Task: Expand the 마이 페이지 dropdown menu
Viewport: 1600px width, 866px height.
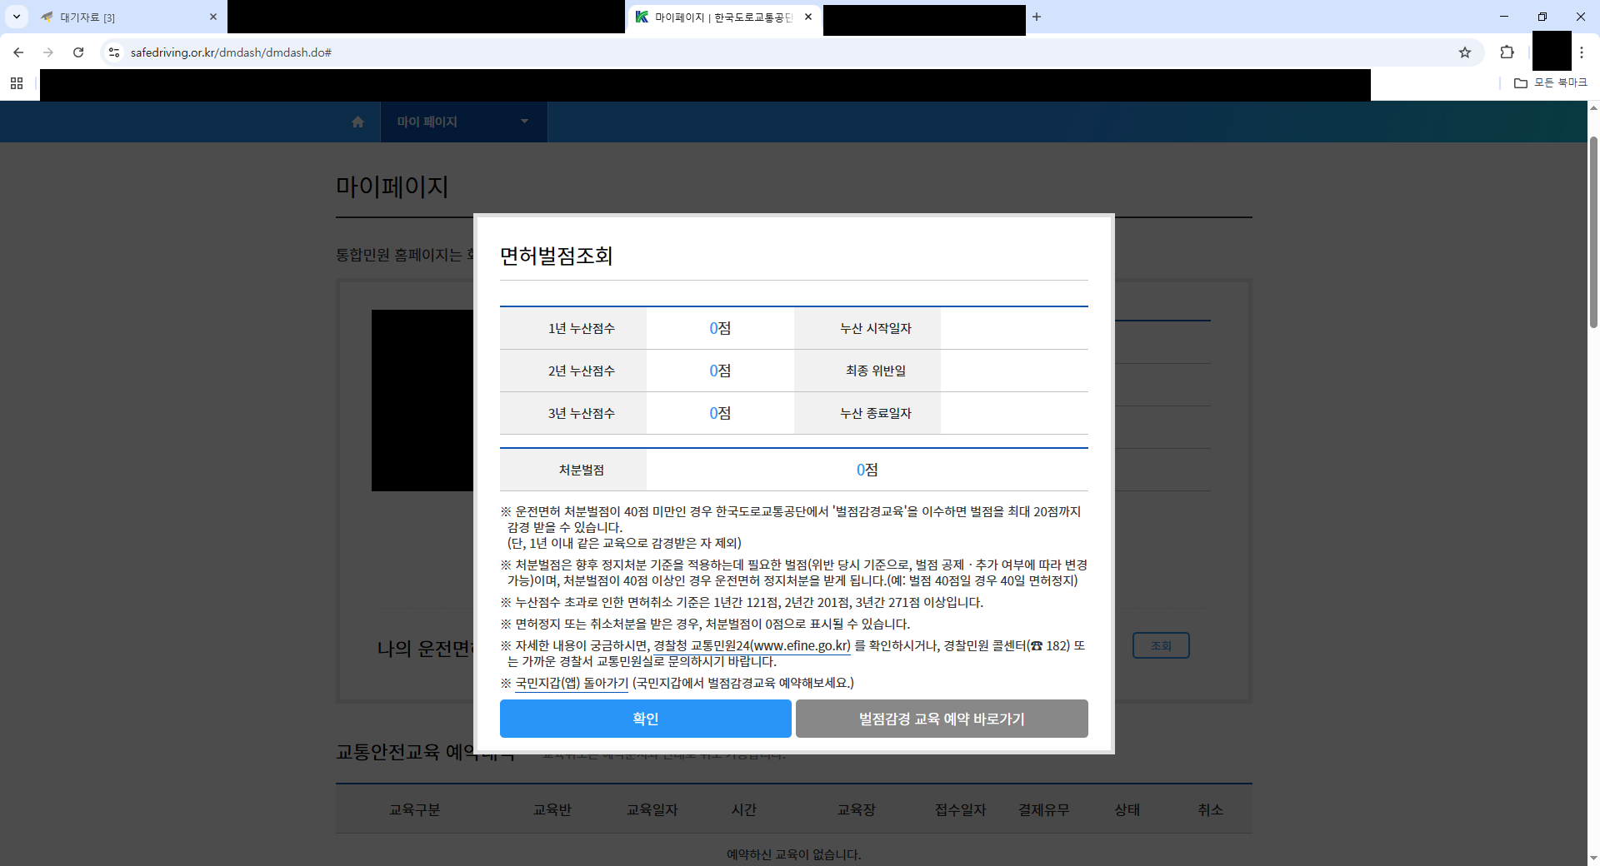Action: (524, 122)
